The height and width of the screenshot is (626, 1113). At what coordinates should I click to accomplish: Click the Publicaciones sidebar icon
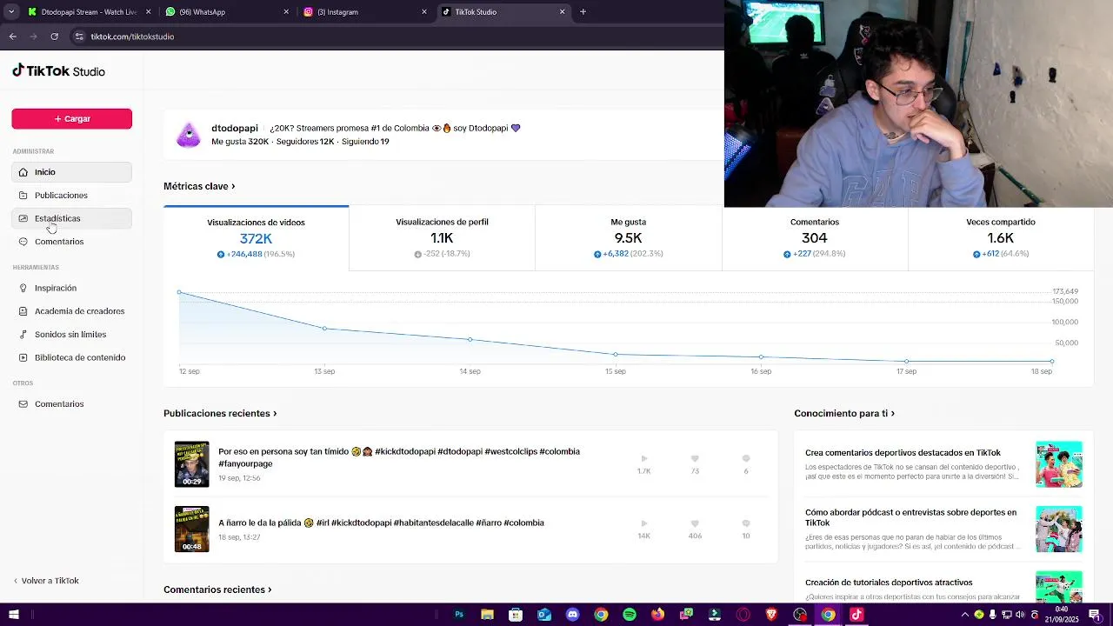click(x=23, y=196)
